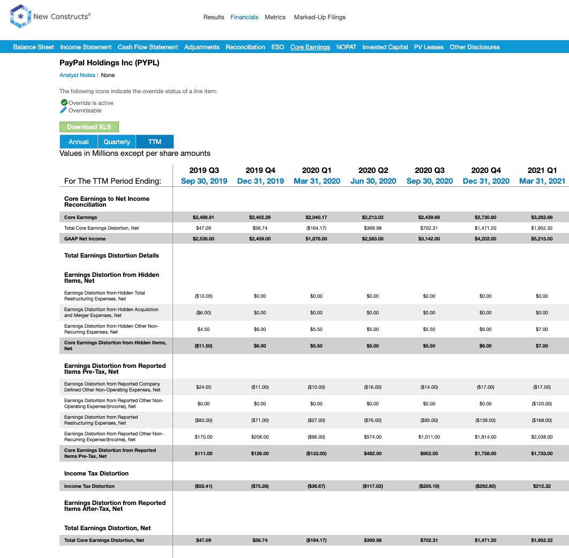Open the Reconciliation tab

245,47
